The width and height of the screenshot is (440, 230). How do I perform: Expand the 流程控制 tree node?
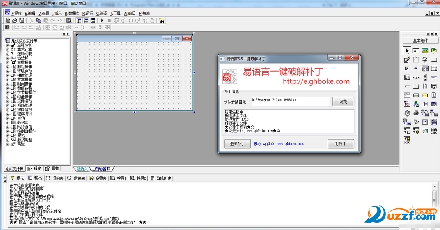(7, 45)
